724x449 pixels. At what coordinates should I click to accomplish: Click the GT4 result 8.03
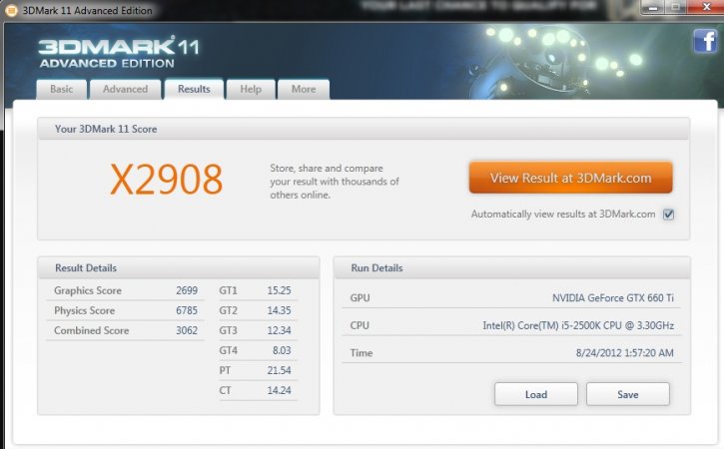(282, 350)
